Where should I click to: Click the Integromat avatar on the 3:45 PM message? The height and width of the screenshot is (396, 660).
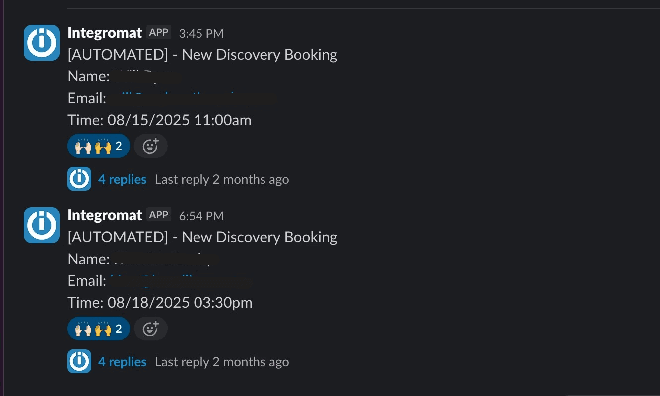(42, 43)
